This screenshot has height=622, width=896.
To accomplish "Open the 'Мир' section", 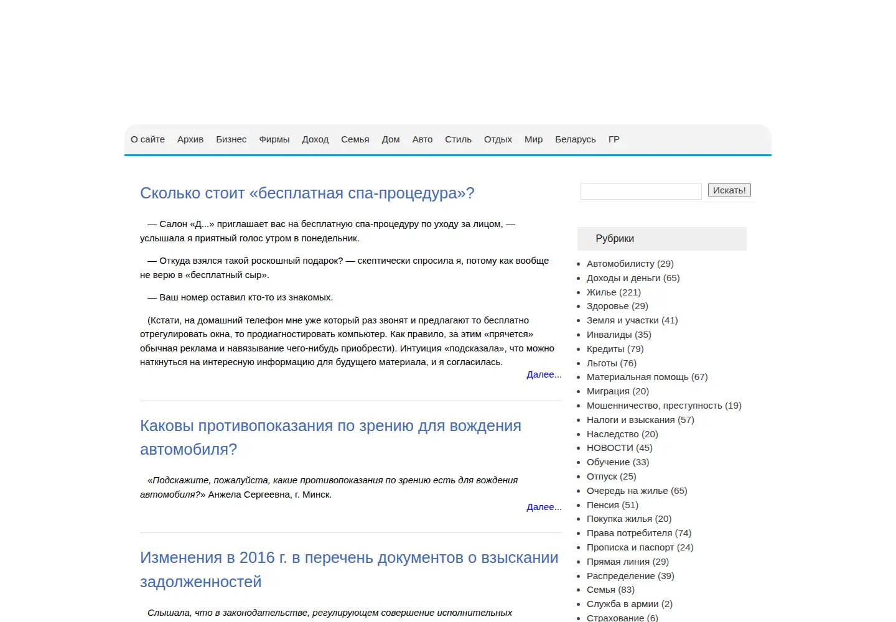I will [x=534, y=139].
